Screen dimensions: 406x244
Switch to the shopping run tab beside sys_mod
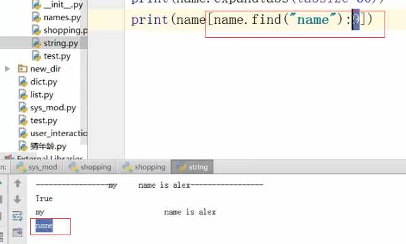90,167
